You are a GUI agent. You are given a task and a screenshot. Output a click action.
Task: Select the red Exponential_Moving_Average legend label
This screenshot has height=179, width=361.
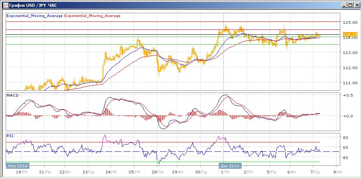click(93, 16)
